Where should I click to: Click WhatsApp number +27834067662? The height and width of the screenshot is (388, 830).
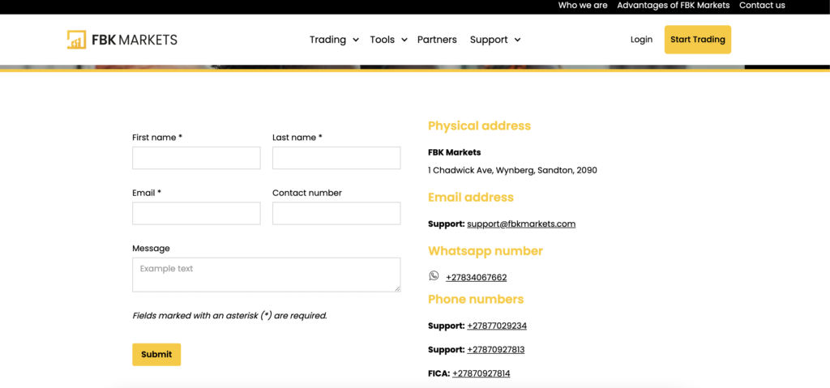[476, 277]
